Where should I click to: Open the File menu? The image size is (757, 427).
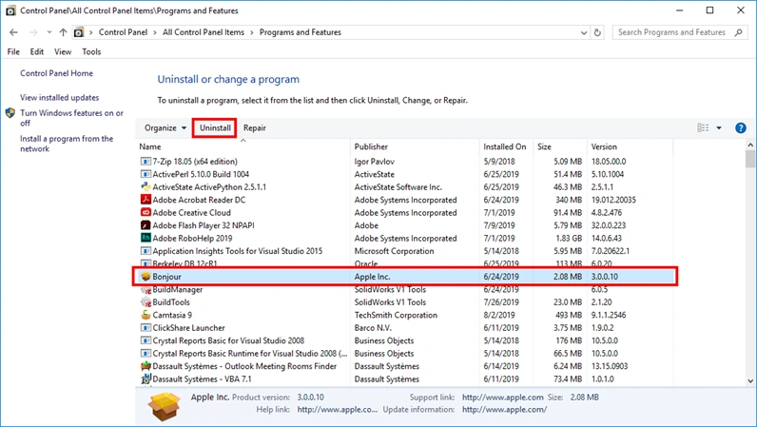click(x=13, y=51)
